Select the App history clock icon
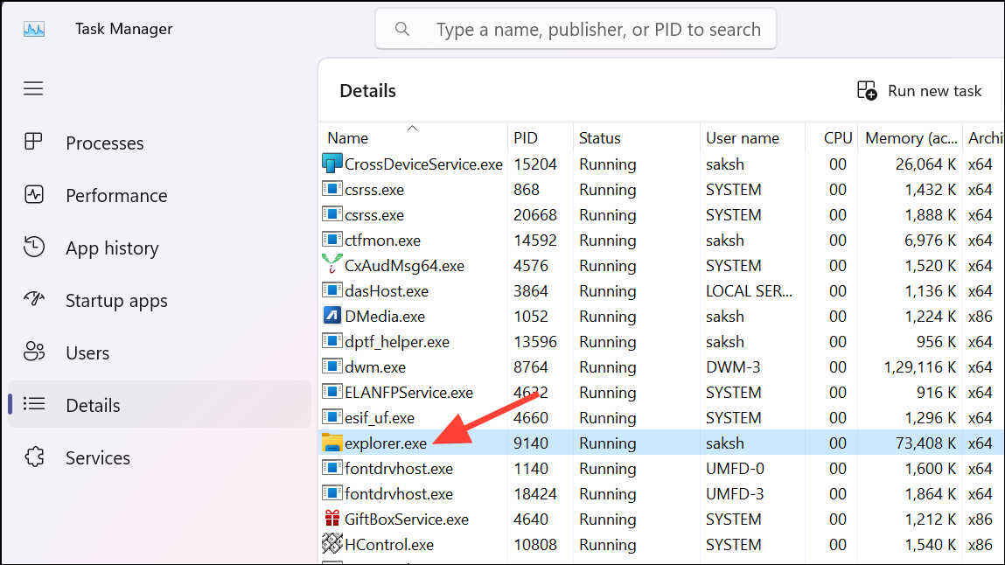The width and height of the screenshot is (1005, 565). point(33,248)
